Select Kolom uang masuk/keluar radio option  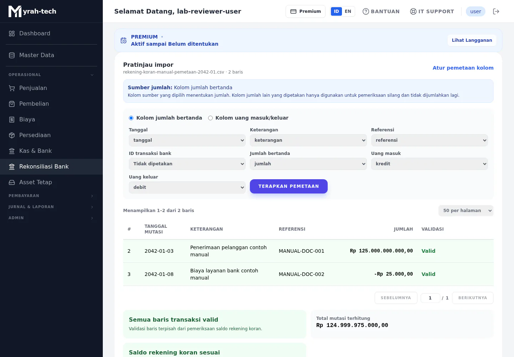click(210, 118)
